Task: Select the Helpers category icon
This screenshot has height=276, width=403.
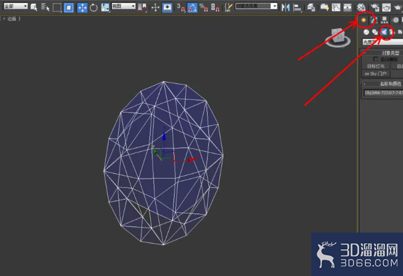Action: [x=400, y=32]
